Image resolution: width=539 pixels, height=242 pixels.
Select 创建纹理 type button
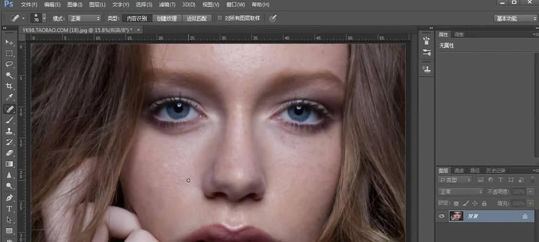[167, 19]
